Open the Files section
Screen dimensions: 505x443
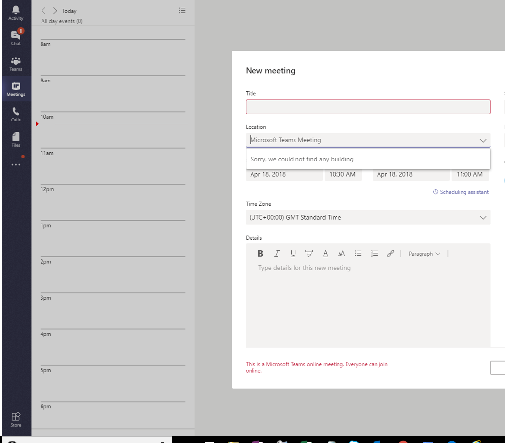click(16, 140)
